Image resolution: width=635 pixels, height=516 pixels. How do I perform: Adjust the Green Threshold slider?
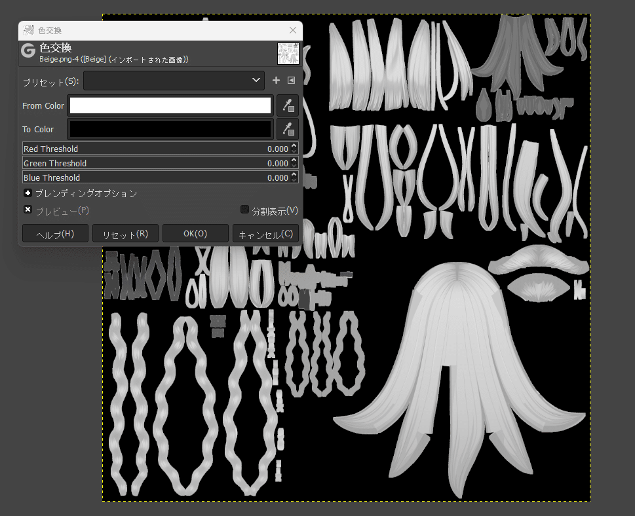coord(156,163)
